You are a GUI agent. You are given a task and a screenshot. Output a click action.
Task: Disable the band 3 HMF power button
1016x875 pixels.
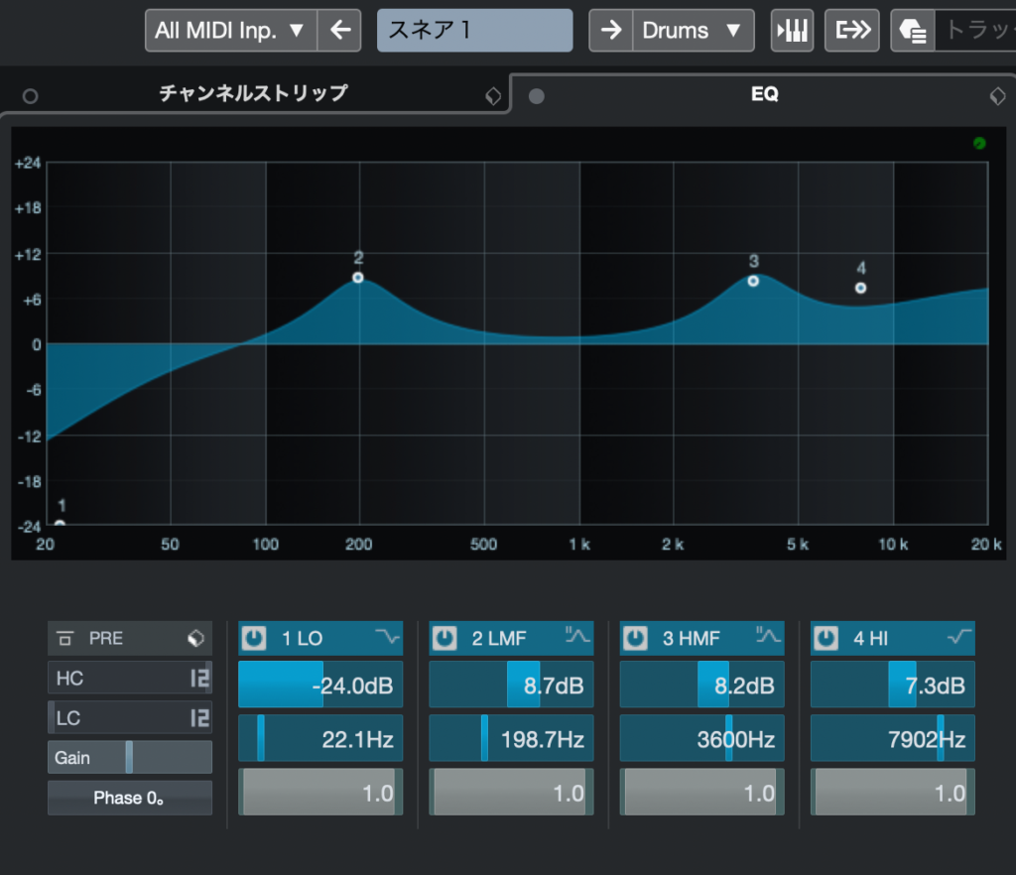(636, 638)
